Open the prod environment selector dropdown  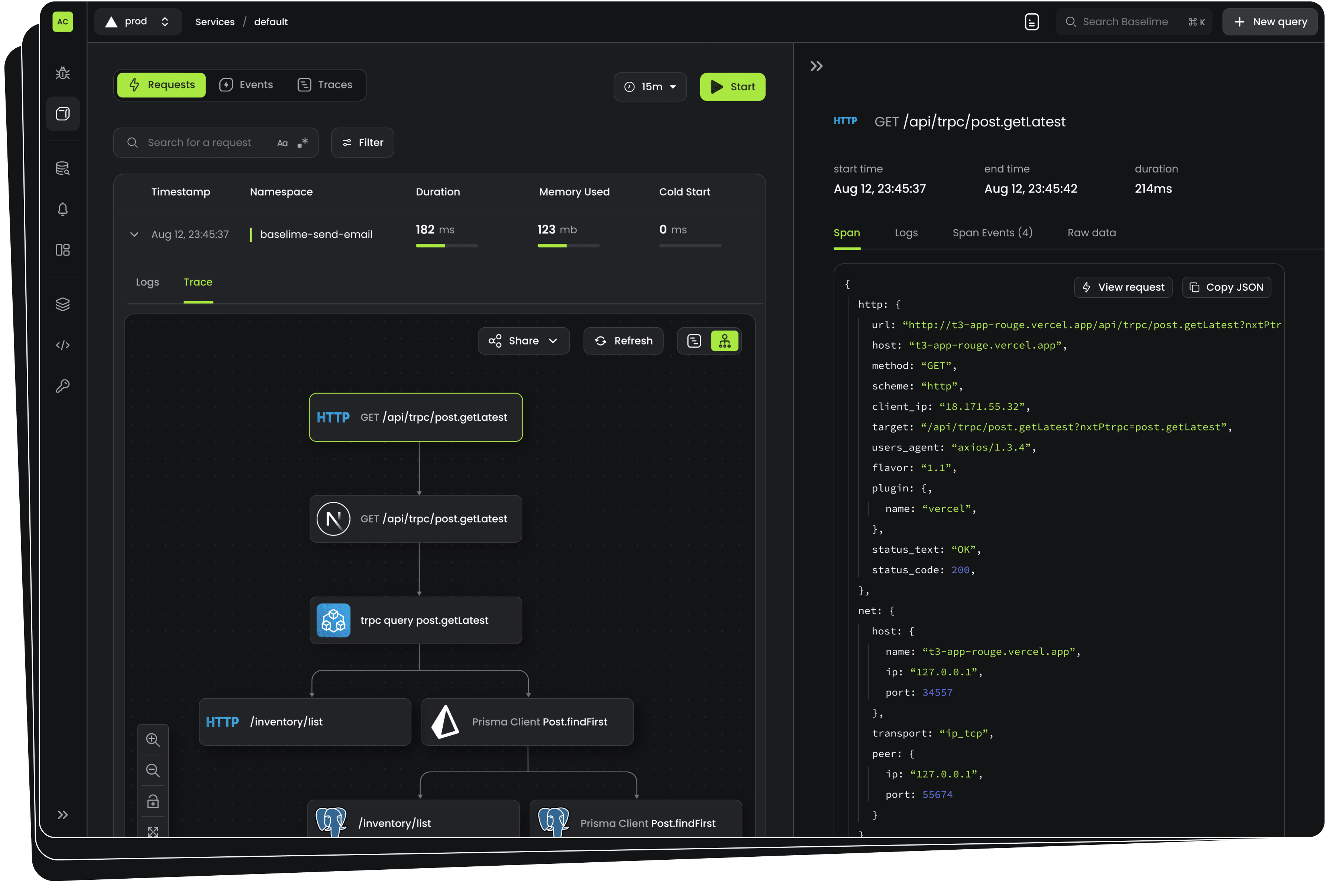click(x=138, y=22)
